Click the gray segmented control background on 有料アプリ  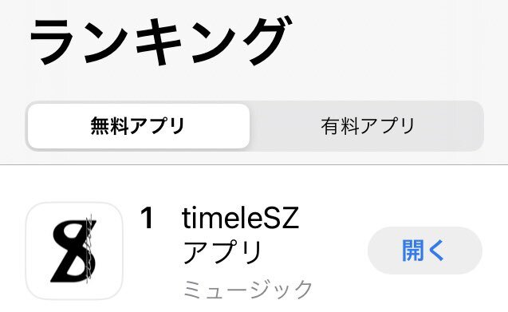click(x=367, y=126)
